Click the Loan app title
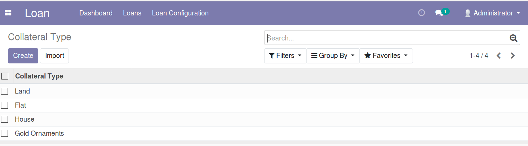 [37, 13]
